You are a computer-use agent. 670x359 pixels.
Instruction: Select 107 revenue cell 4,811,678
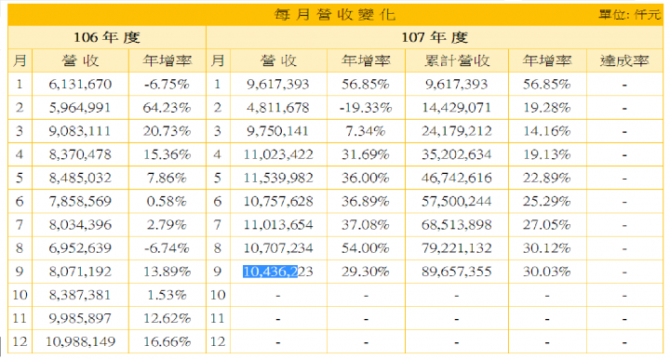click(278, 108)
